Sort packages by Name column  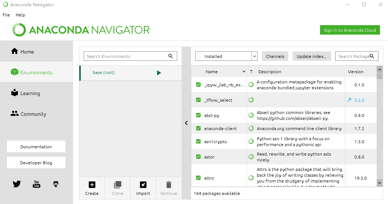tap(219, 71)
